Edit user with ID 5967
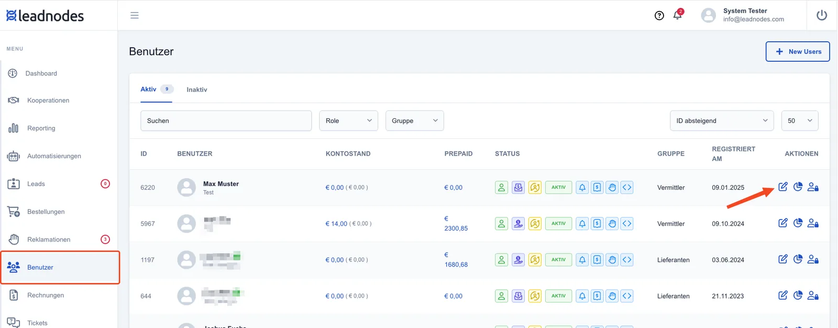Screen dimensions: 838x328 coord(783,223)
